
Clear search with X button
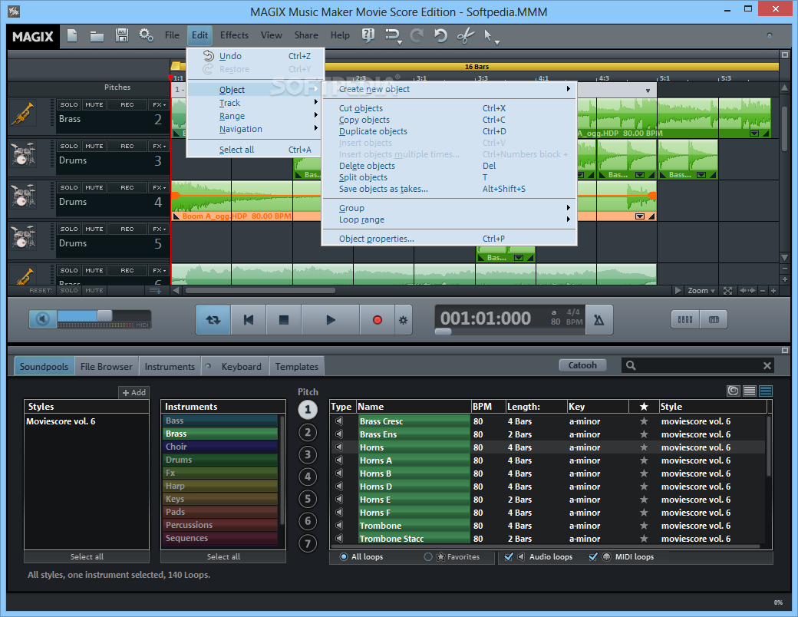coord(767,365)
